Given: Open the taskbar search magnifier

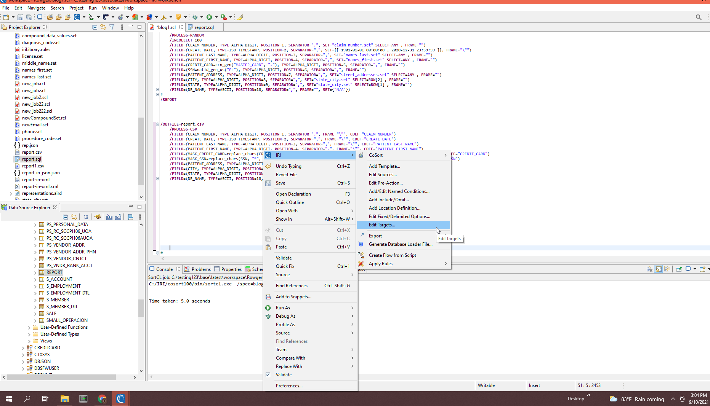Looking at the screenshot, I should click(x=27, y=399).
